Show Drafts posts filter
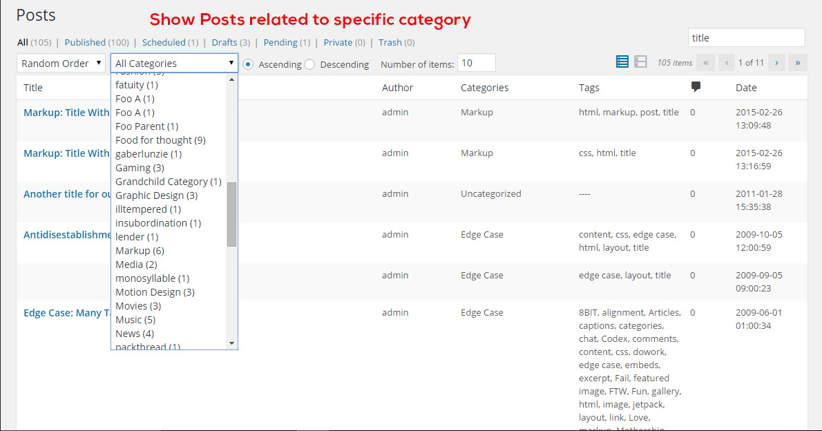Image resolution: width=822 pixels, height=431 pixels. tap(224, 43)
